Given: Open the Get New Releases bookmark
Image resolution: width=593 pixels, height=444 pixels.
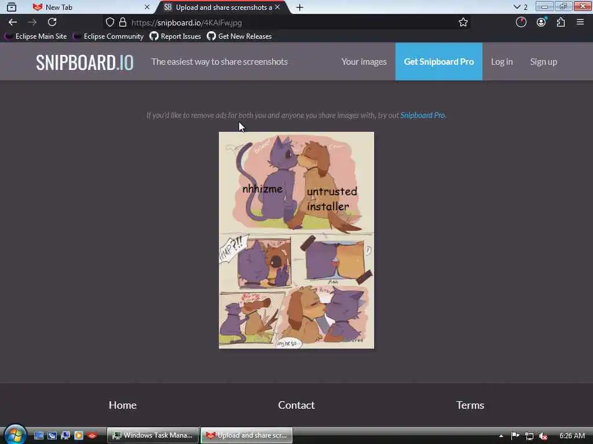Looking at the screenshot, I should point(239,36).
